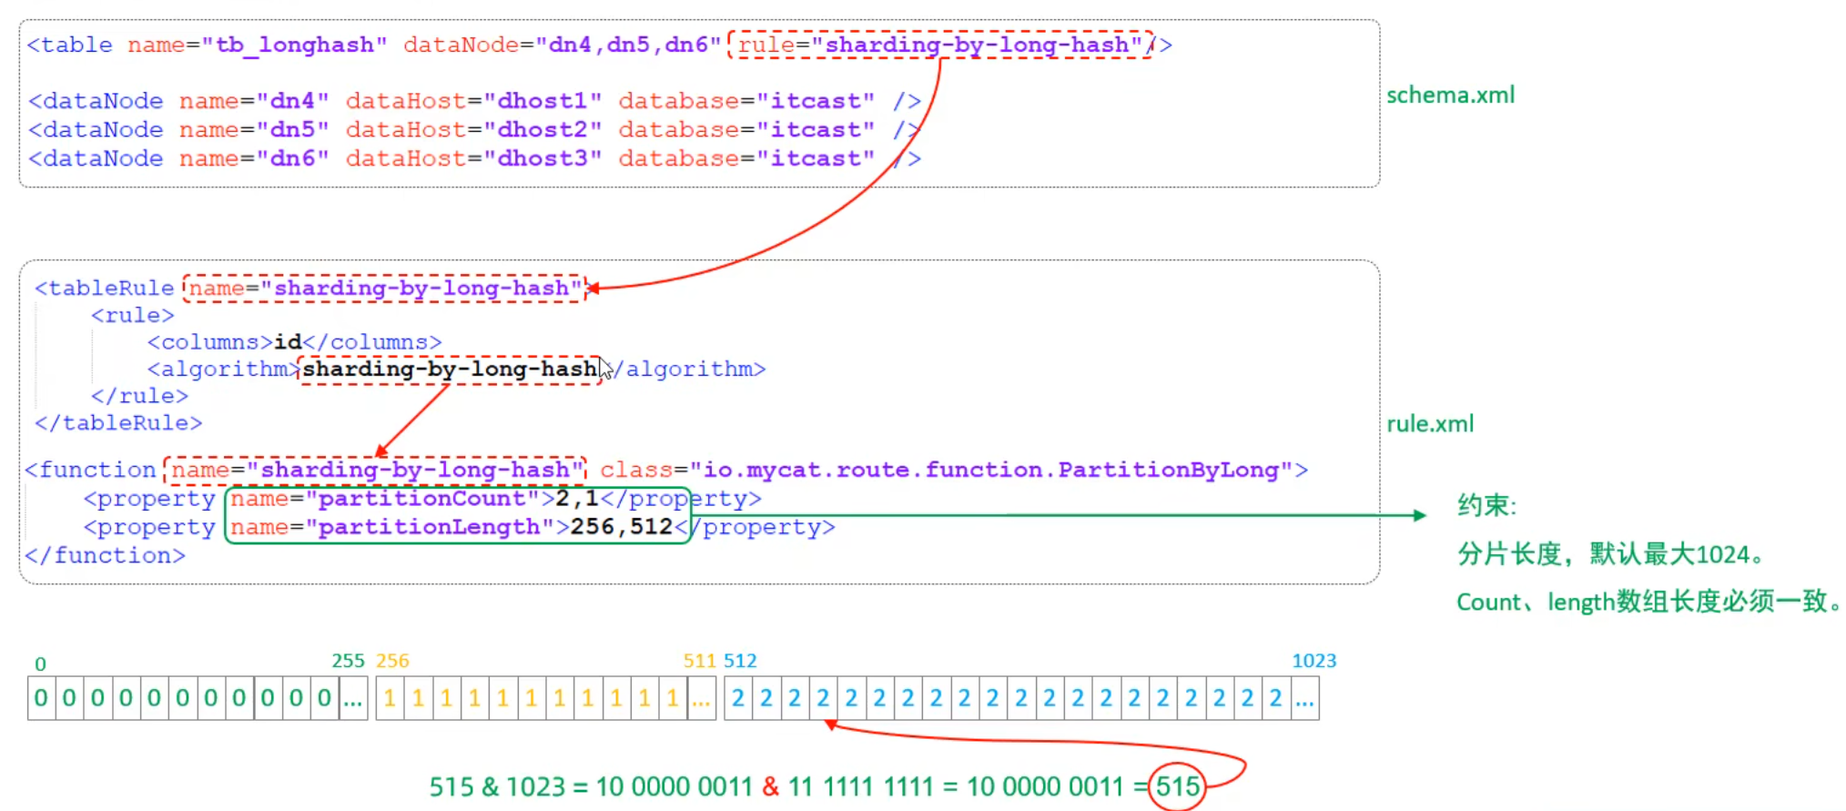Click the function name dashed box

pyautogui.click(x=375, y=471)
